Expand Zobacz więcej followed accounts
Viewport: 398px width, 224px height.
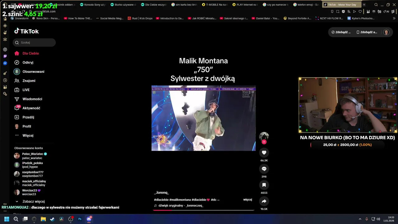point(30,201)
